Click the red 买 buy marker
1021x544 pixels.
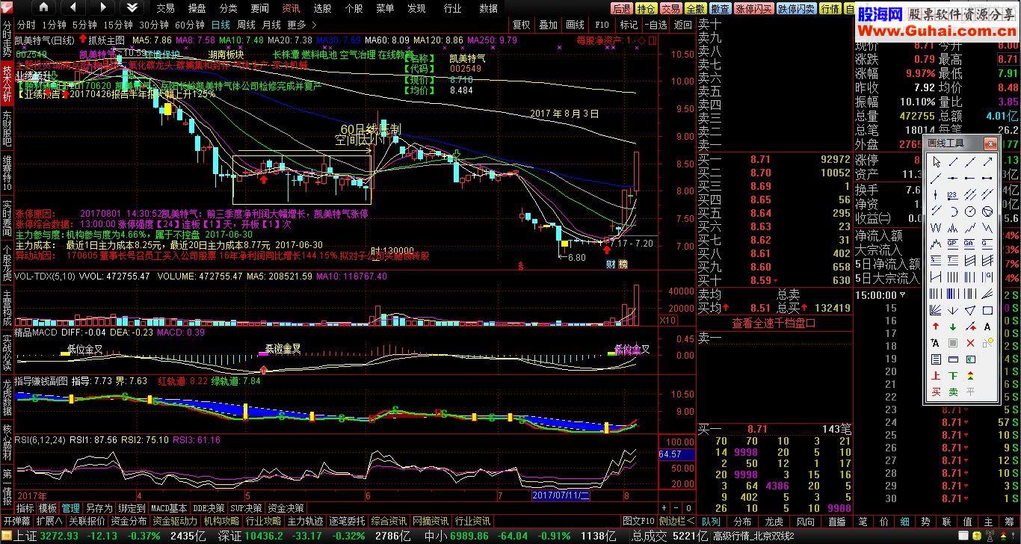click(937, 391)
